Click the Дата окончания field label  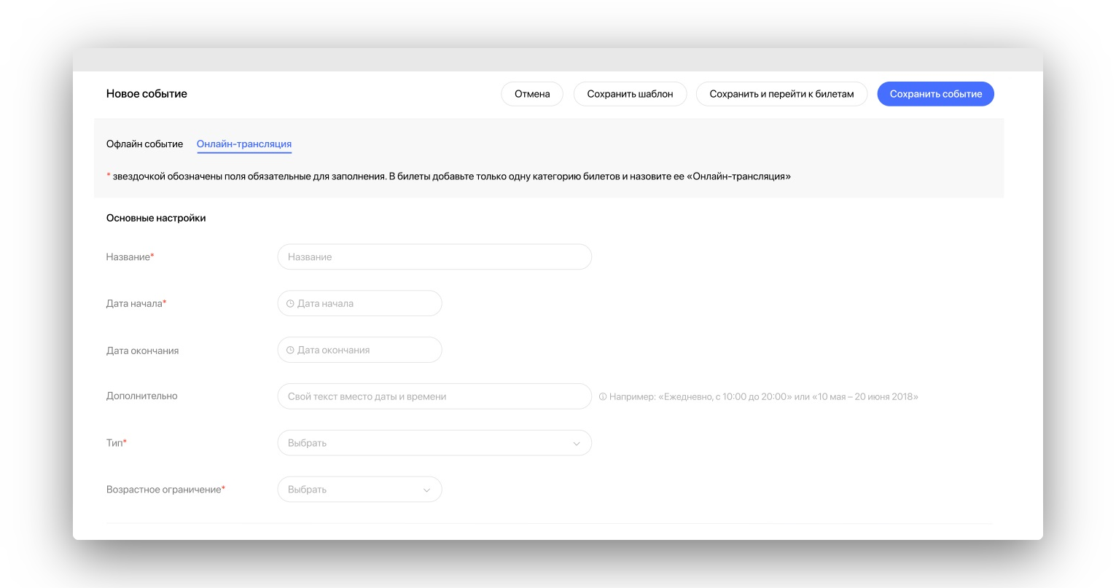point(142,350)
